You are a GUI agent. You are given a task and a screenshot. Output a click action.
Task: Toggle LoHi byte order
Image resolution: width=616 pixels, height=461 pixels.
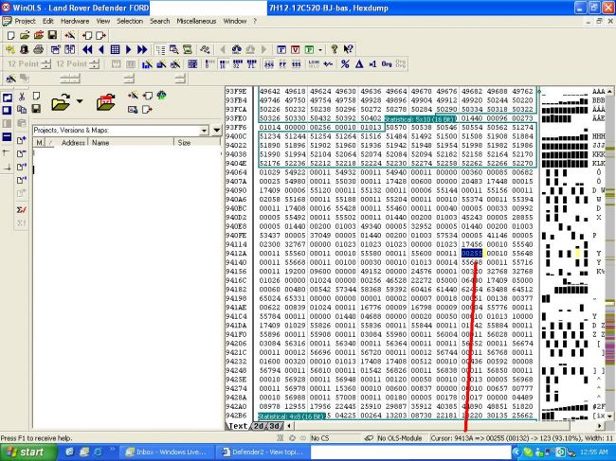[x=314, y=64]
